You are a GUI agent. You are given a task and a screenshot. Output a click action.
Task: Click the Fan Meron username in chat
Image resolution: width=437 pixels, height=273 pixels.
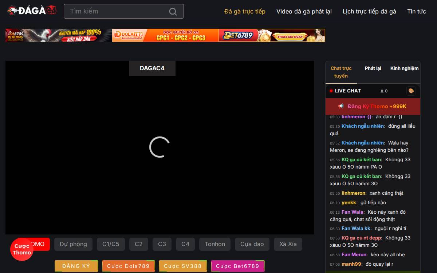pyautogui.click(x=354, y=255)
